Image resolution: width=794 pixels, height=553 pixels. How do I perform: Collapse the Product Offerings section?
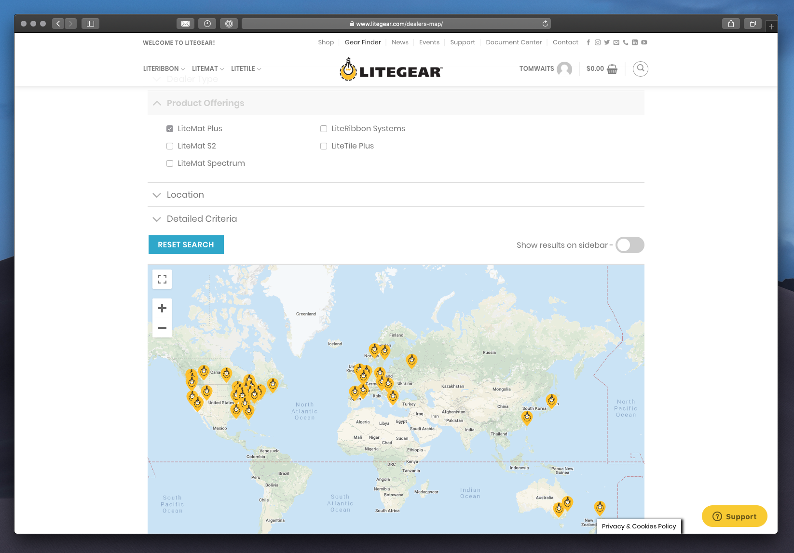click(x=396, y=103)
